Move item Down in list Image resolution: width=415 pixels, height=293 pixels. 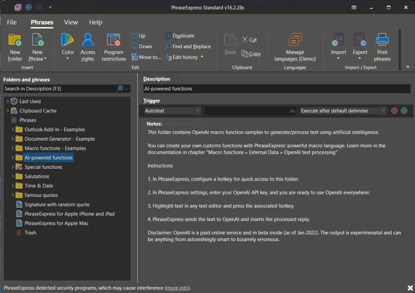[142, 46]
